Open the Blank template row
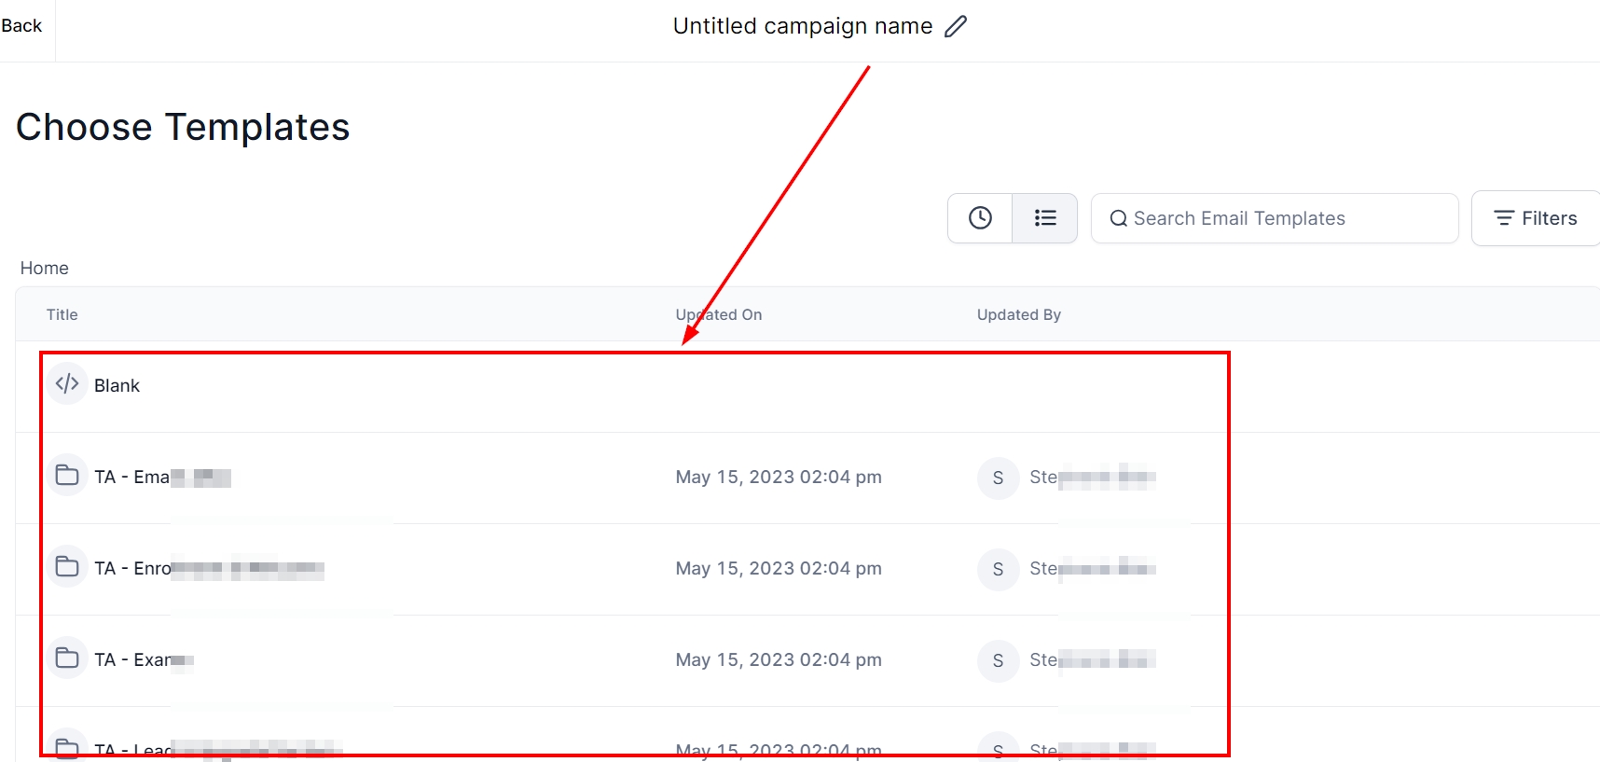The width and height of the screenshot is (1600, 762). [x=117, y=386]
